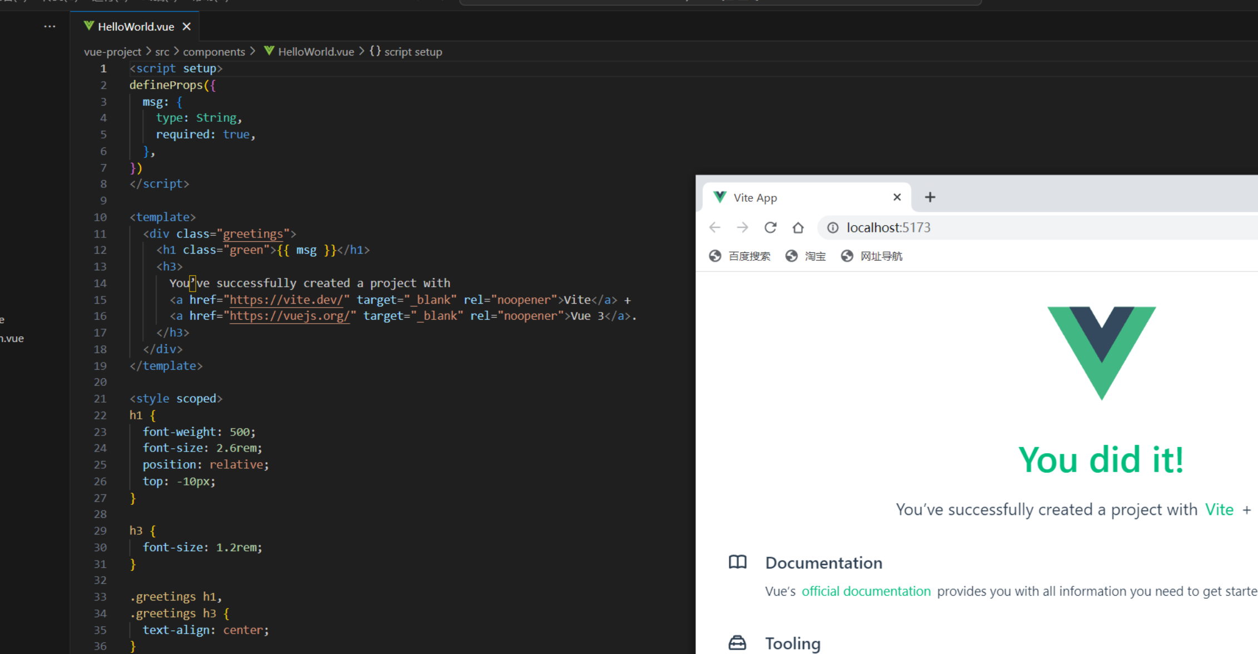The width and height of the screenshot is (1258, 654).
Task: Click the defineProps call on line 2
Action: [x=166, y=85]
